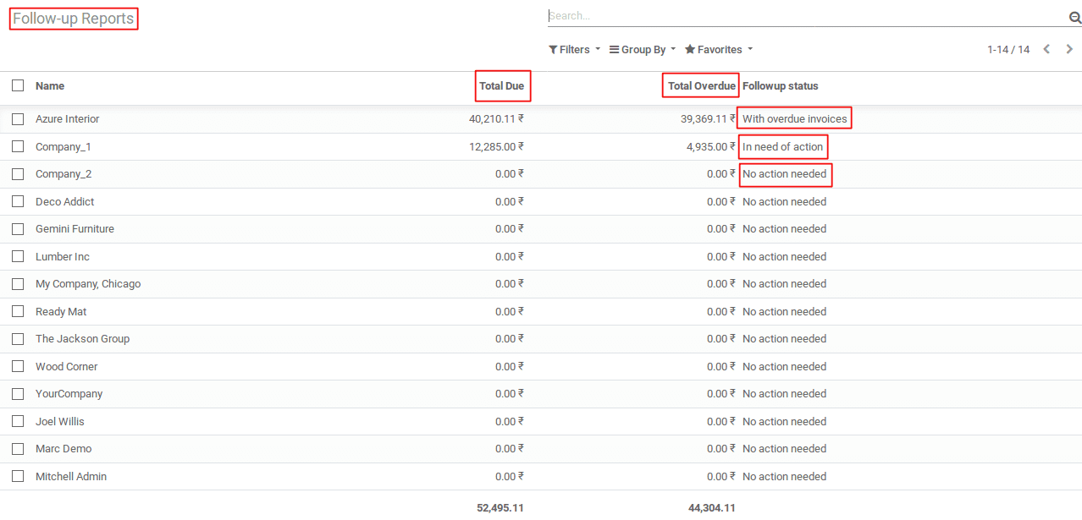Click the 1-14 / 14 pager counter
This screenshot has width=1082, height=520.
[1008, 50]
